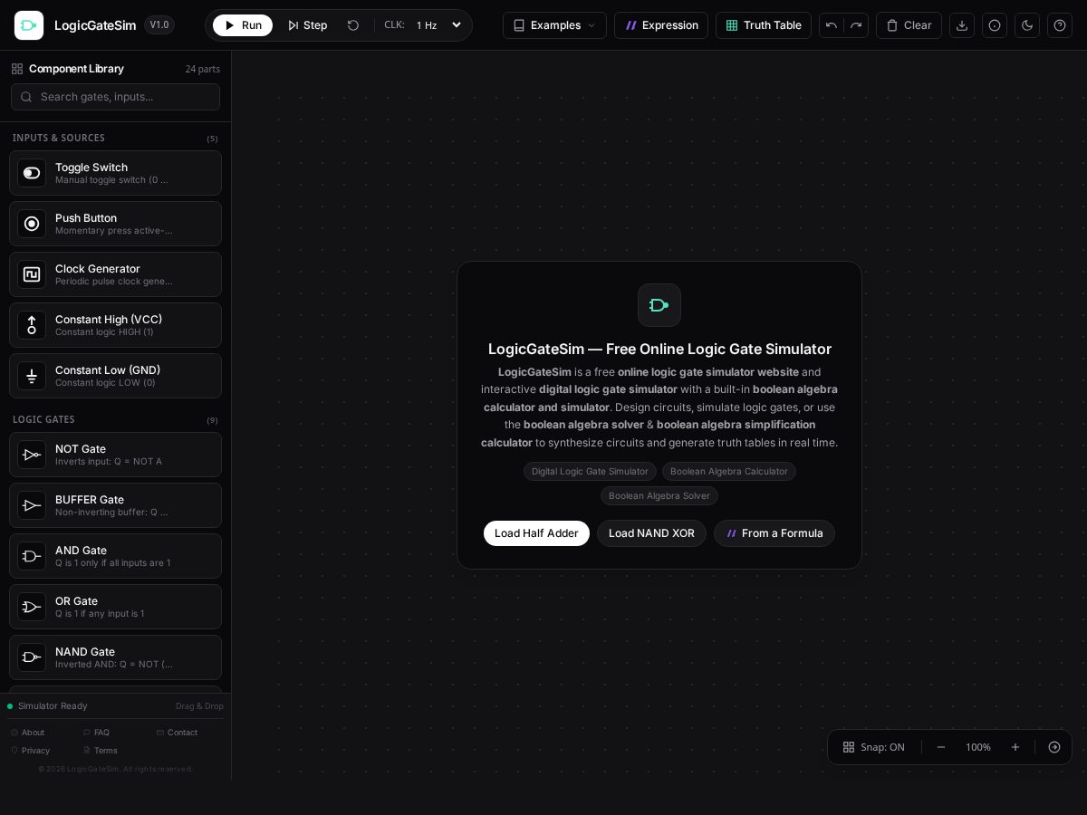This screenshot has width=1087, height=815.
Task: Open the FAQ link
Action: [x=96, y=733]
